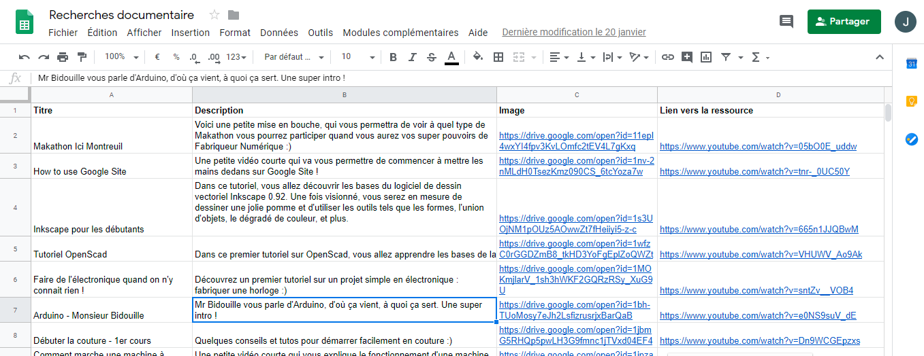The height and width of the screenshot is (356, 924).
Task: Open the text color picker
Action: click(x=451, y=57)
